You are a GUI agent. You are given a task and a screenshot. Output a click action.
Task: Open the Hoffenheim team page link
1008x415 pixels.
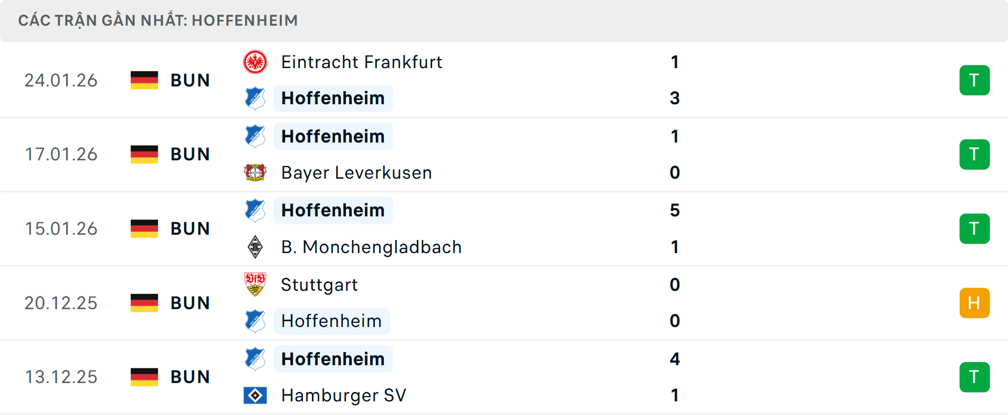tap(333, 99)
